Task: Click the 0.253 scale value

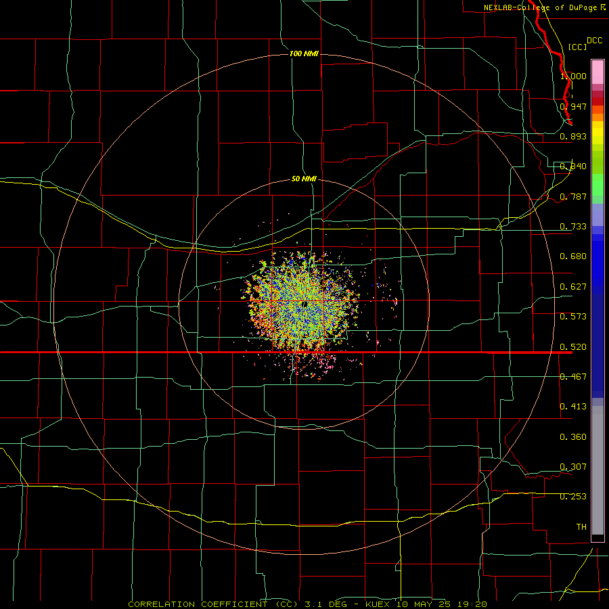Action: point(573,497)
